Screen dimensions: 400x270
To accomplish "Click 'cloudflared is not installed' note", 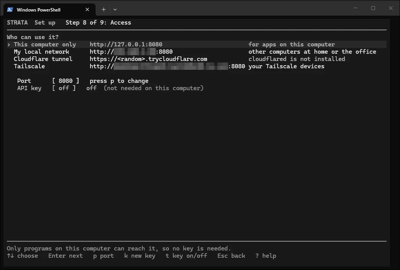I will pos(297,59).
